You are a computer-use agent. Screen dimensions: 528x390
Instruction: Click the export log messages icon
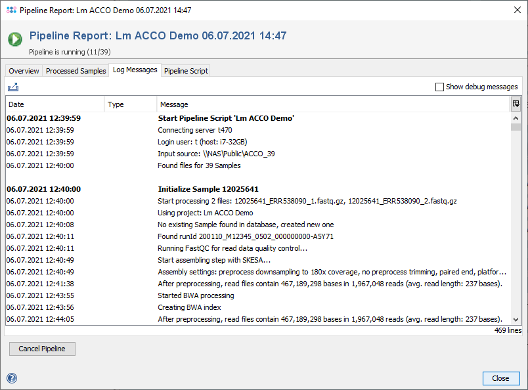click(13, 87)
